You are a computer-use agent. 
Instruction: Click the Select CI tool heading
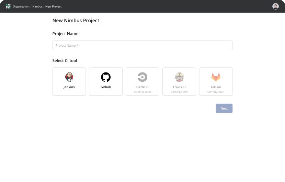[65, 60]
